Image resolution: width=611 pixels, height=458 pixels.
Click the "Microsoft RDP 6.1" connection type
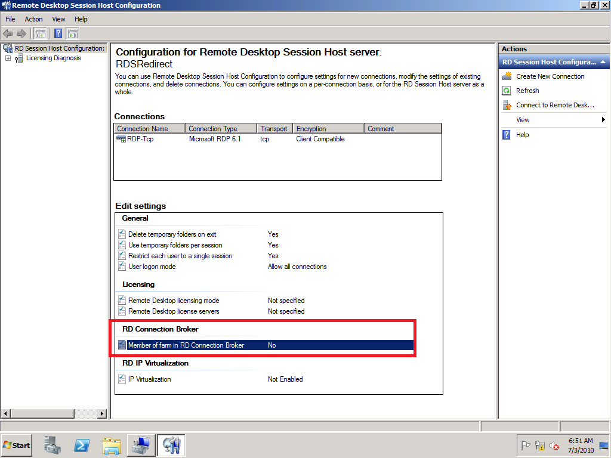[x=215, y=139]
